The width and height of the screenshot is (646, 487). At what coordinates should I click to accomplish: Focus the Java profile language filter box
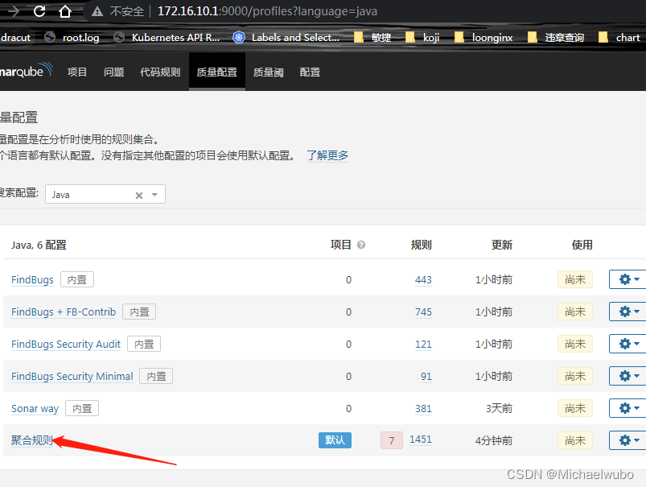tap(105, 194)
